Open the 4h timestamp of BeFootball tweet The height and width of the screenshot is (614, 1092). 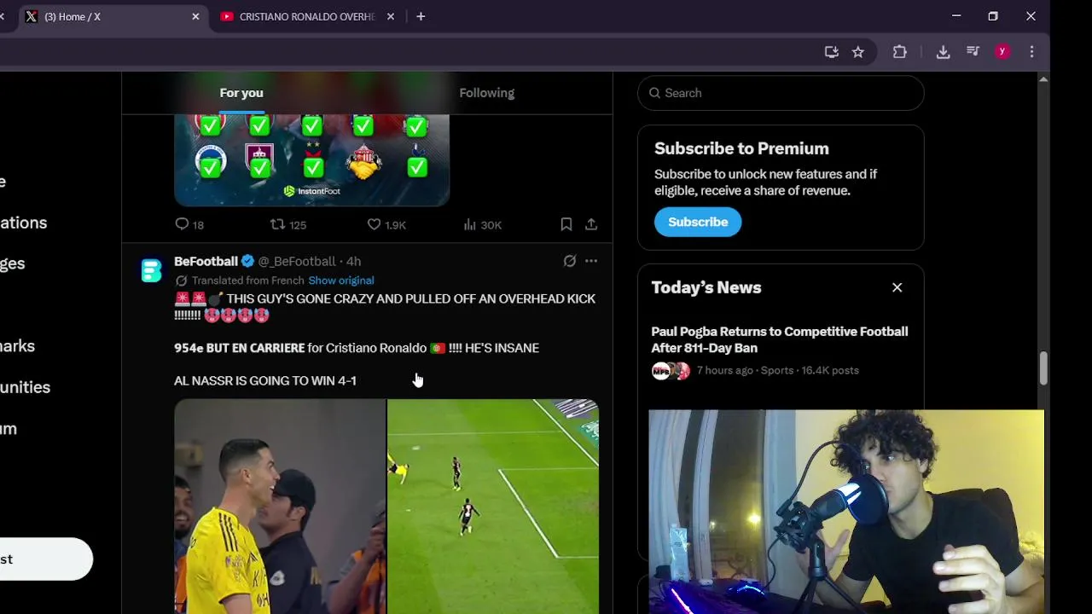(353, 261)
